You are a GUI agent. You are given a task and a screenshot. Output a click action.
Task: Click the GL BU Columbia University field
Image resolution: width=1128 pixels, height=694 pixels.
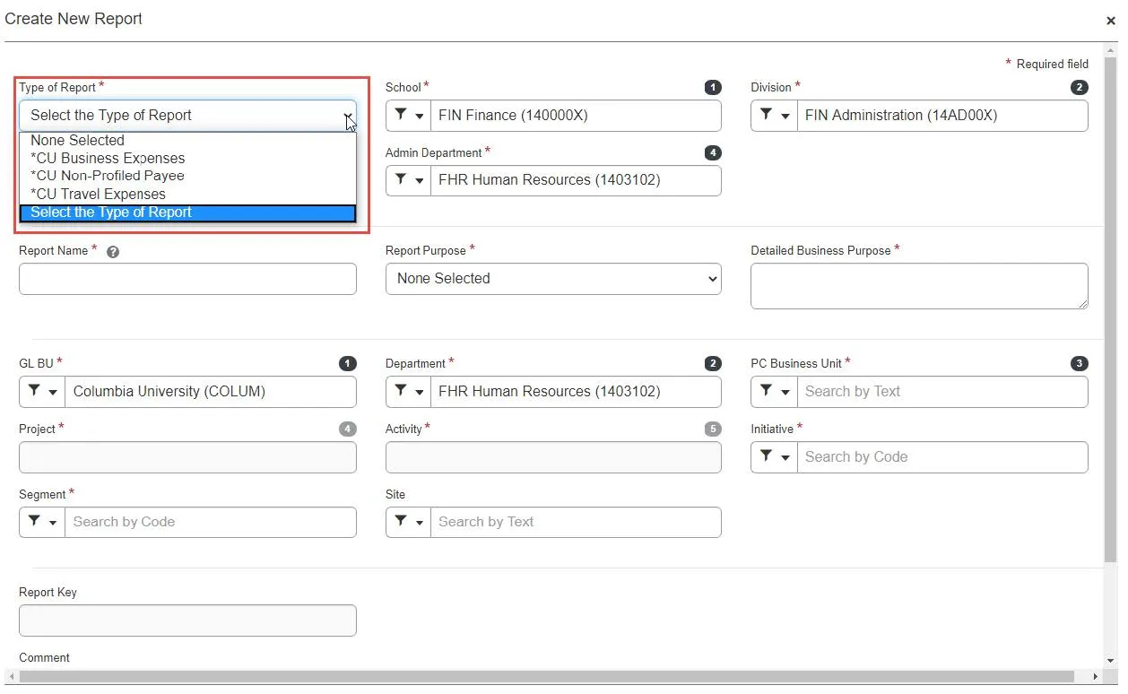coord(210,392)
